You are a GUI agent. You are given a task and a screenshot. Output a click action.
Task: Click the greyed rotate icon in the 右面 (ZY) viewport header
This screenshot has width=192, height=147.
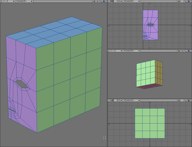point(182,101)
